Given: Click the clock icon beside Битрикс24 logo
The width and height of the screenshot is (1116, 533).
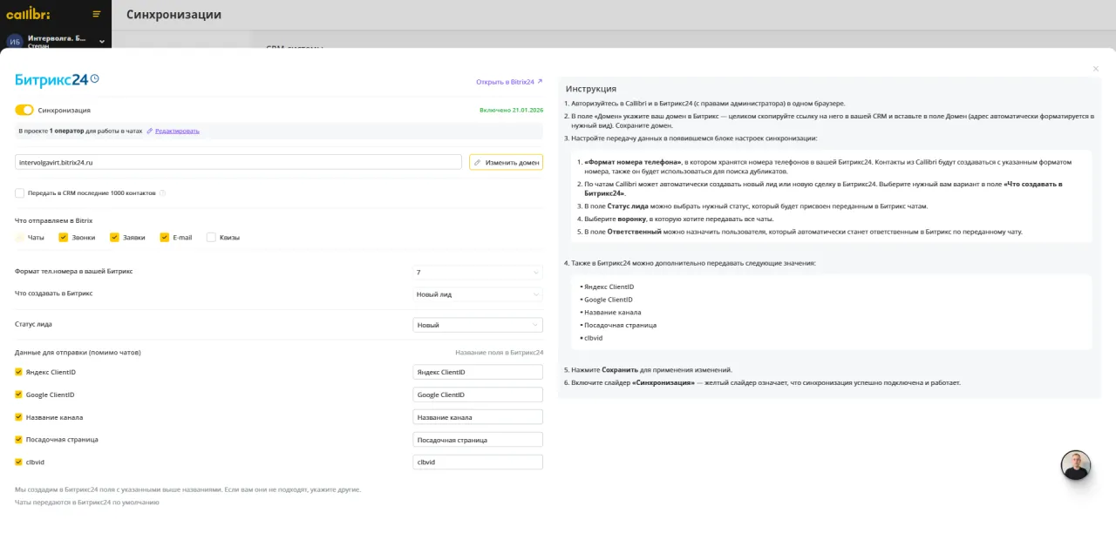Looking at the screenshot, I should click(x=95, y=78).
